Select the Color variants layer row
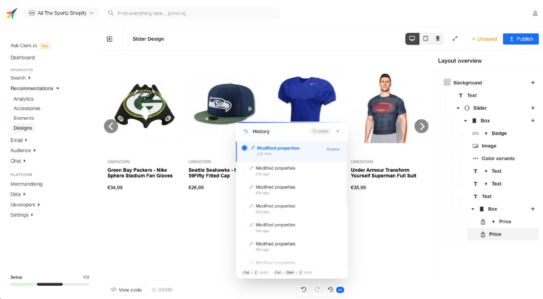The height and width of the screenshot is (299, 543). click(x=498, y=159)
